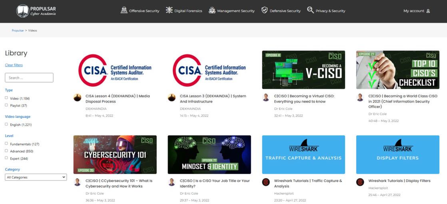Screen dimensions: 447x204
Task: Click the Top 10 CISO's Checklist thumbnail
Action: [398, 70]
